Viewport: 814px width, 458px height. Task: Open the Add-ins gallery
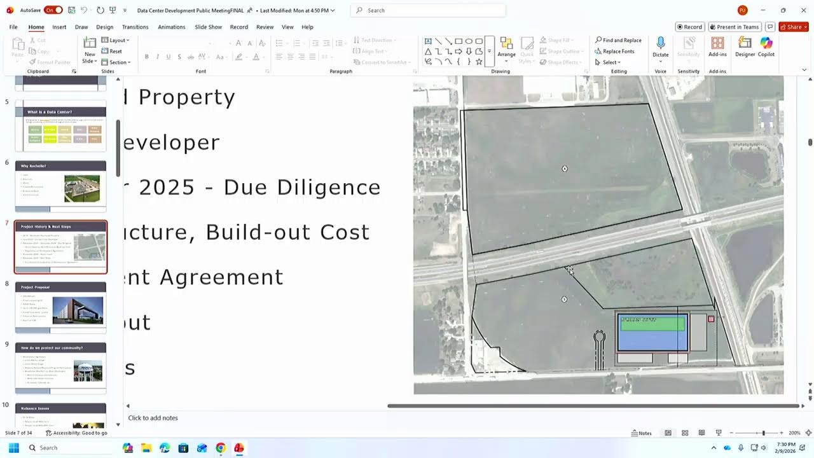pos(717,46)
